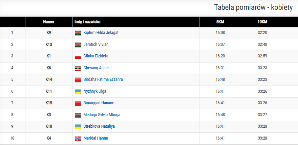Click the Polish flag beside Glinka Elżbieta
Screen dimensions: 298x145
(78, 56)
